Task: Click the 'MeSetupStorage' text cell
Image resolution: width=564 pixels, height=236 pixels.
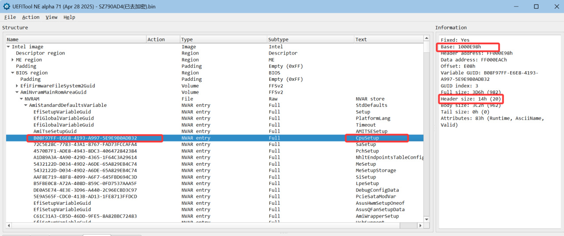Action: 376,171
